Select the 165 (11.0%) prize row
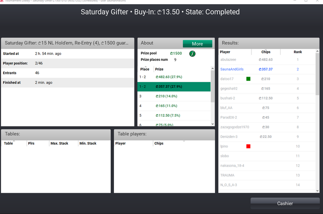 (x=174, y=106)
